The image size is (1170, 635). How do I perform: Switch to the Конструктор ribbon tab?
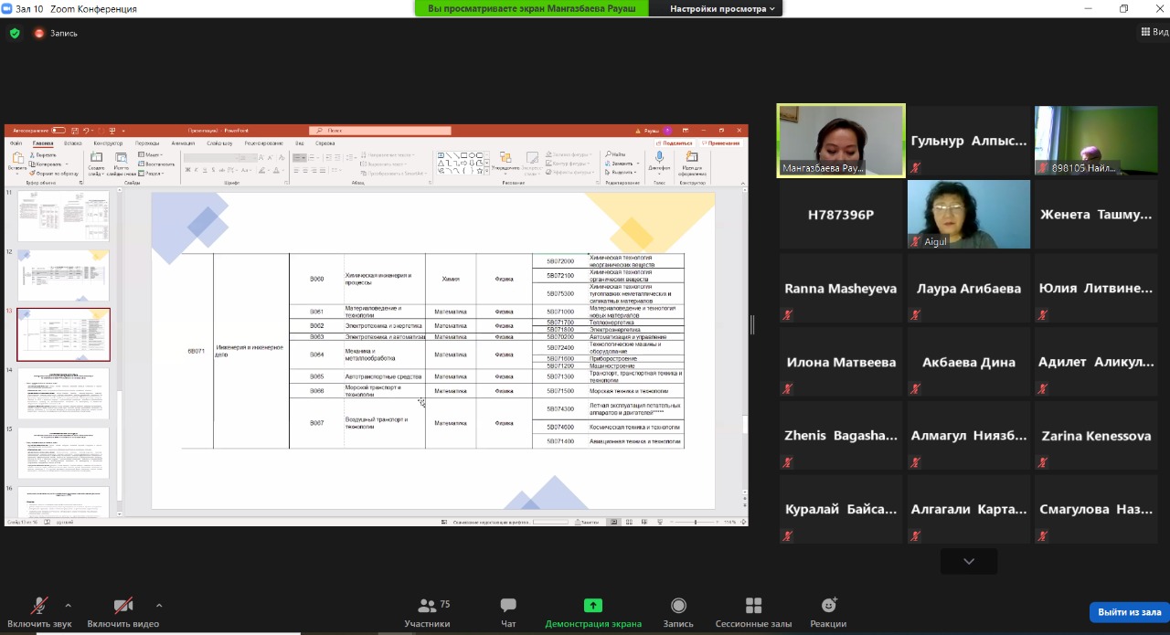(x=108, y=143)
